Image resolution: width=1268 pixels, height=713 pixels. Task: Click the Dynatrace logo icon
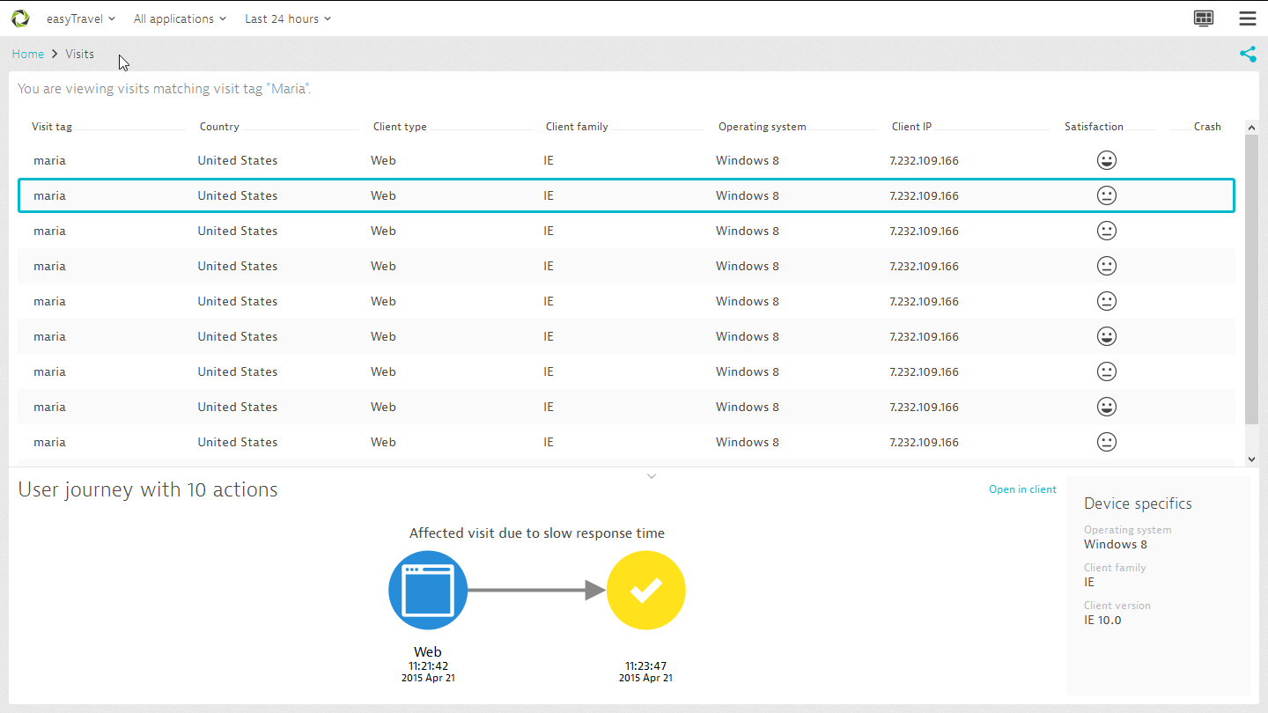click(x=19, y=18)
